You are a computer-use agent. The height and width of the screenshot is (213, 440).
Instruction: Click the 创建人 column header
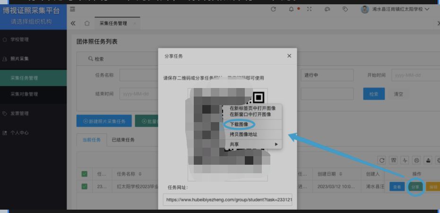(372, 174)
